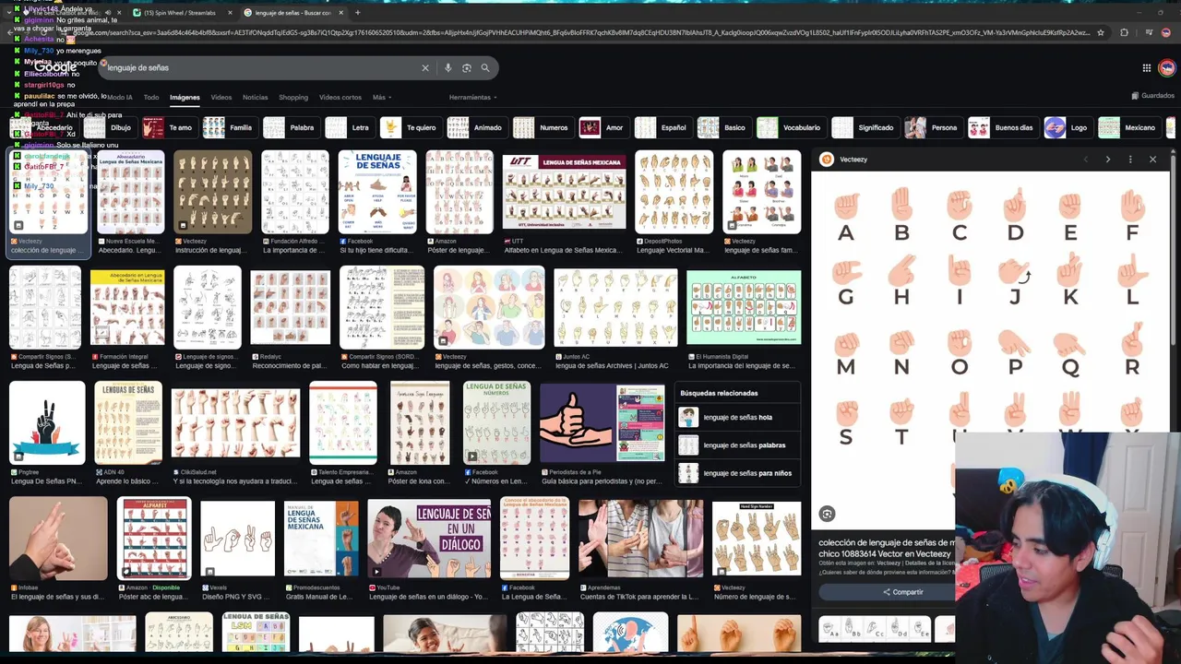The image size is (1181, 664).
Task: Open more options in the image preview panel
Action: tap(1130, 160)
